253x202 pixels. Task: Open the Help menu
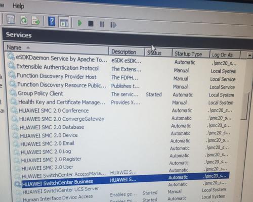point(18,6)
